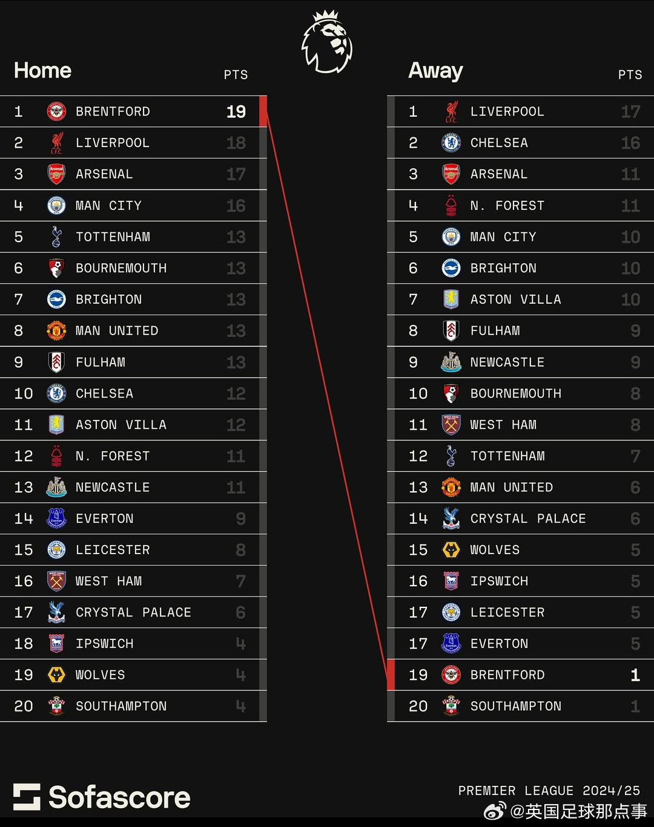Open the Sofascore wordmark link
Viewport: 654px width, 827px height.
[x=119, y=797]
